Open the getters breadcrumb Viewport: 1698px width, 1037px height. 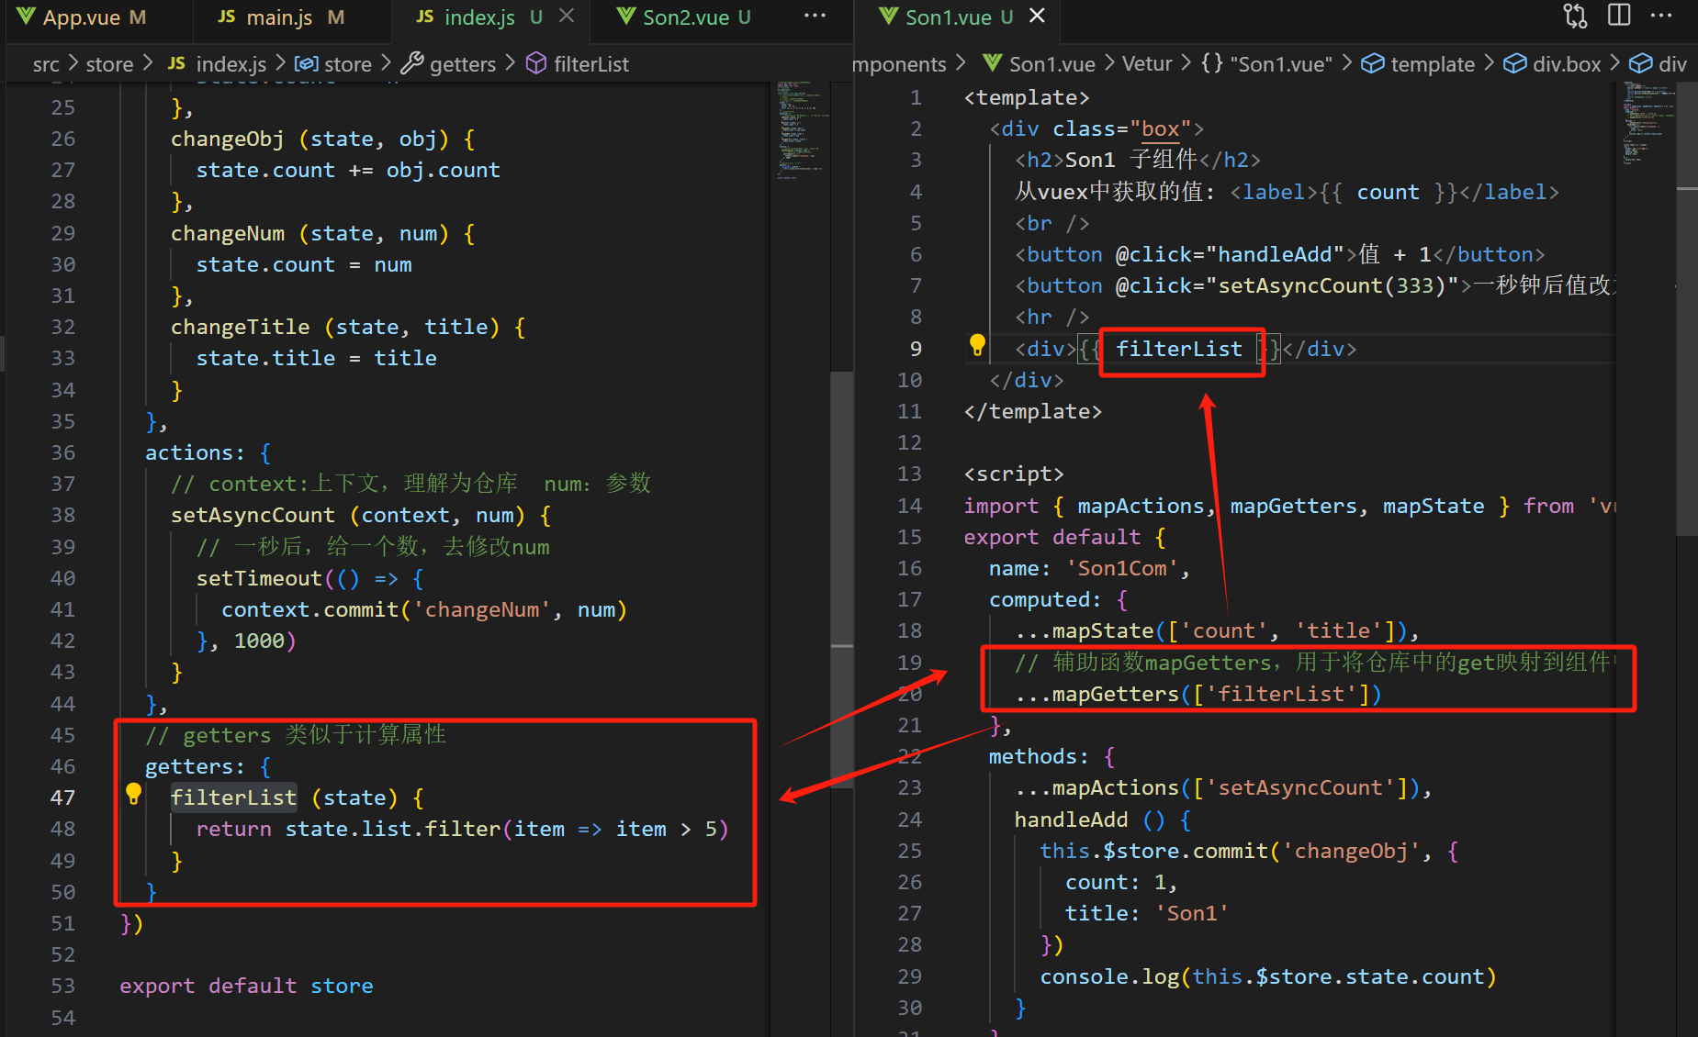click(463, 64)
